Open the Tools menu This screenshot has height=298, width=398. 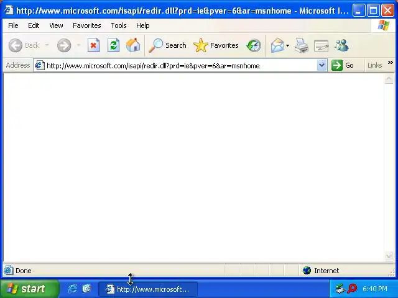(x=119, y=25)
